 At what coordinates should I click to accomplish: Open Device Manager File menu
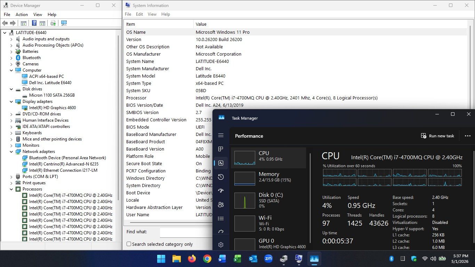(7, 15)
